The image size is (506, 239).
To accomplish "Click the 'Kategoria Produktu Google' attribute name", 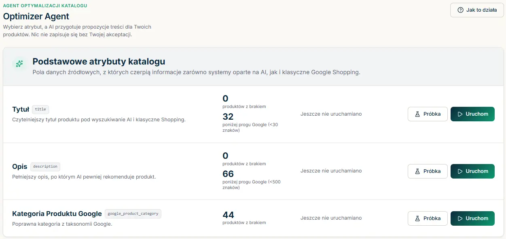I will (57, 214).
